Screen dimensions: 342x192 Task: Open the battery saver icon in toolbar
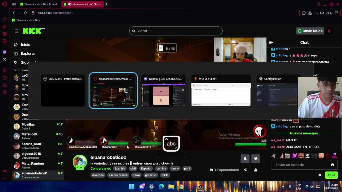pos(322,13)
